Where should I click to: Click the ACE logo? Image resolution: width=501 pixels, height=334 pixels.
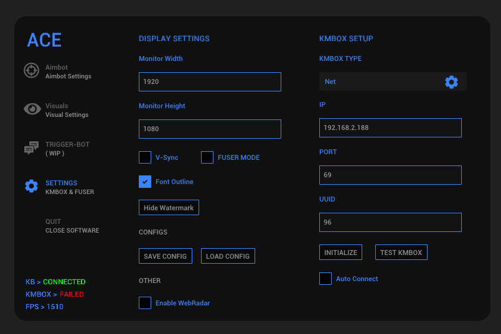coord(44,40)
